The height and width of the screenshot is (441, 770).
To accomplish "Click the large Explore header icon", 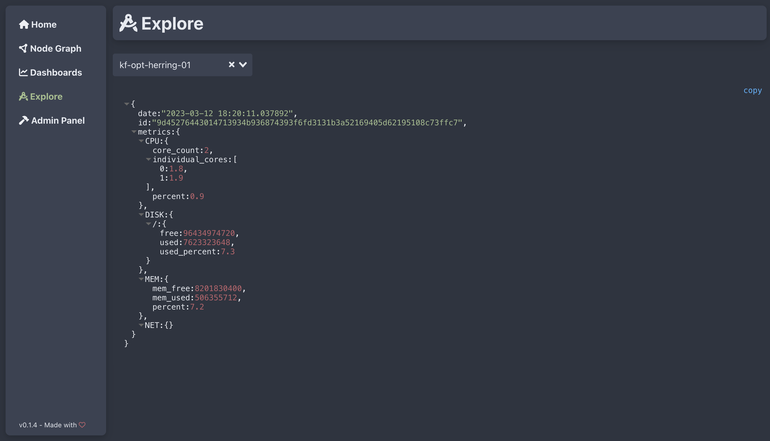I will point(128,23).
